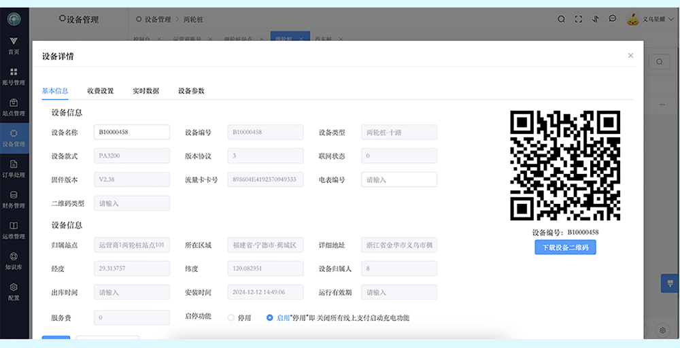The height and width of the screenshot is (348, 680).
Task: Click the 经度 field 29.313757
Action: [132, 268]
